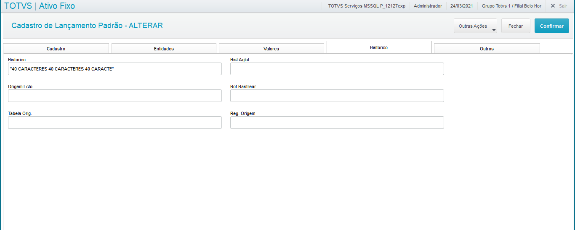
Task: Focus the Hist Aglut input field
Action: pos(337,69)
